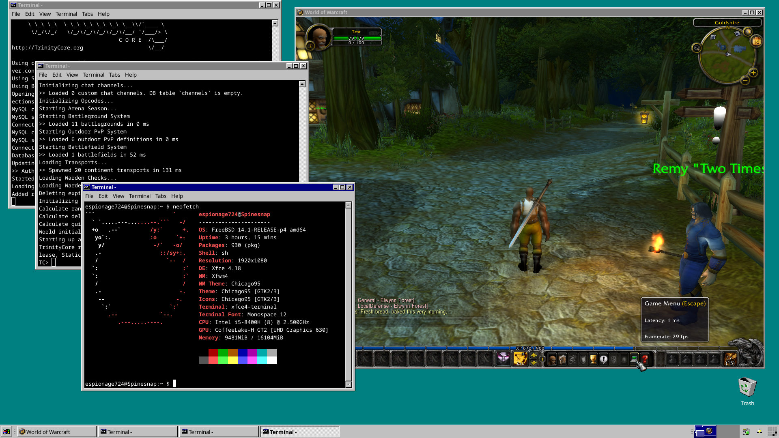Image resolution: width=779 pixels, height=438 pixels.
Task: Open Help menu in back TrinityCore terminal
Action: point(103,14)
